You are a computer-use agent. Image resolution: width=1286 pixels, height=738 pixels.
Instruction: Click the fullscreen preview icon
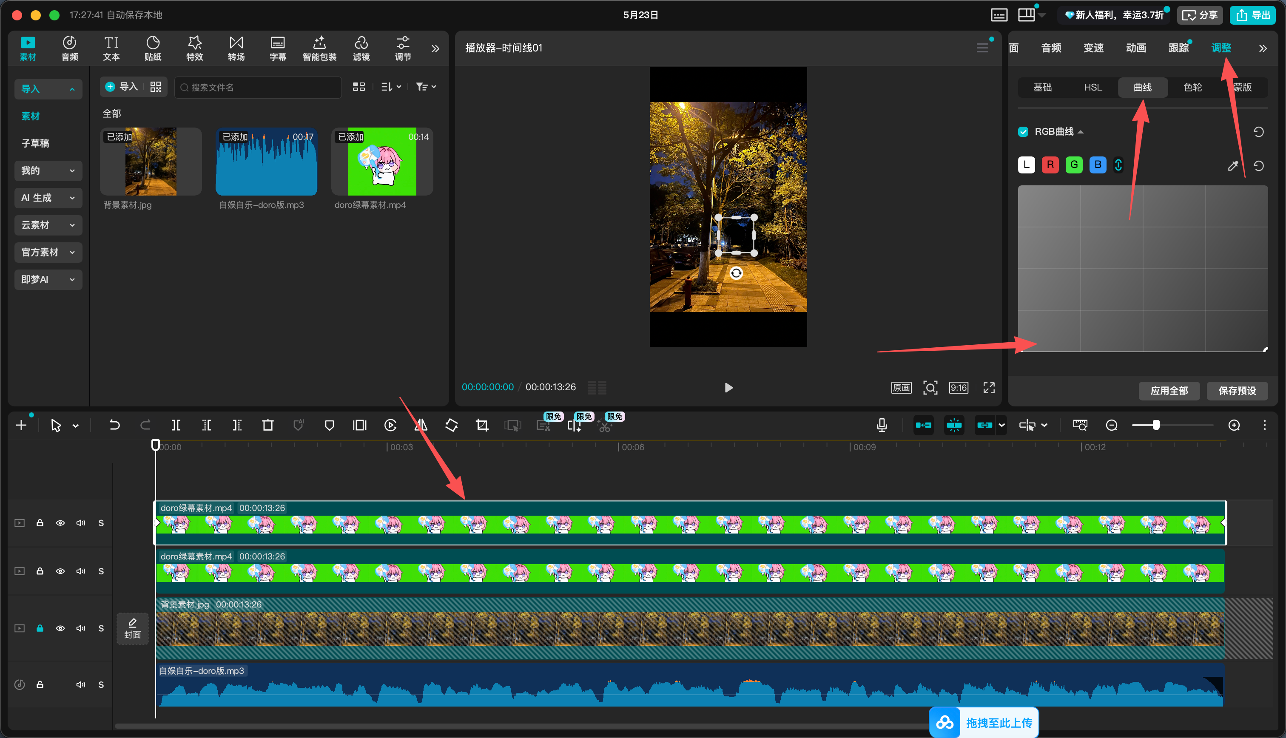(989, 388)
